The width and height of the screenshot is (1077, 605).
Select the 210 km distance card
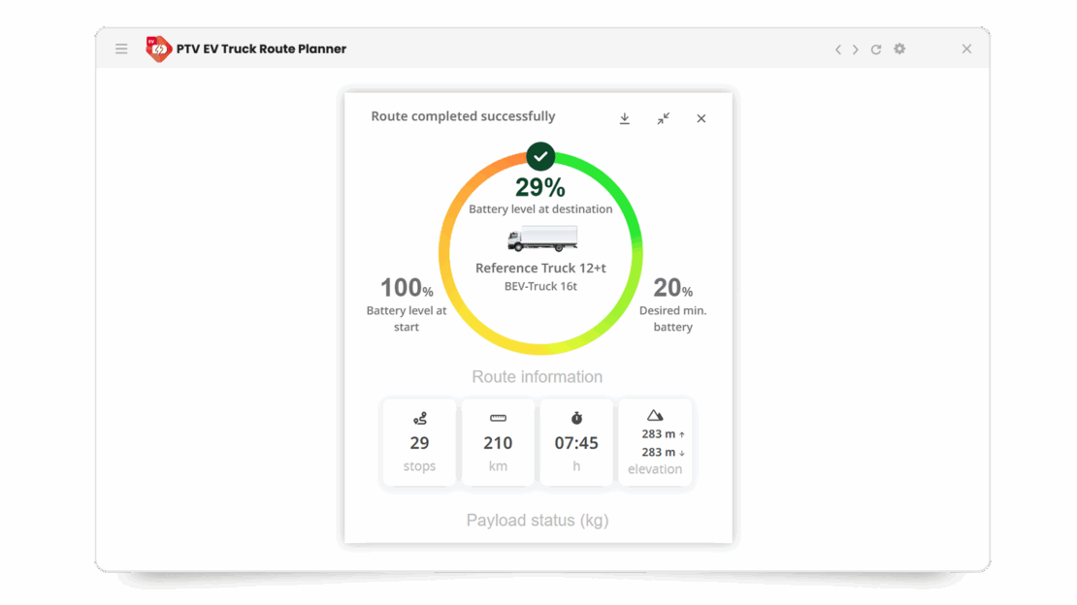[498, 442]
